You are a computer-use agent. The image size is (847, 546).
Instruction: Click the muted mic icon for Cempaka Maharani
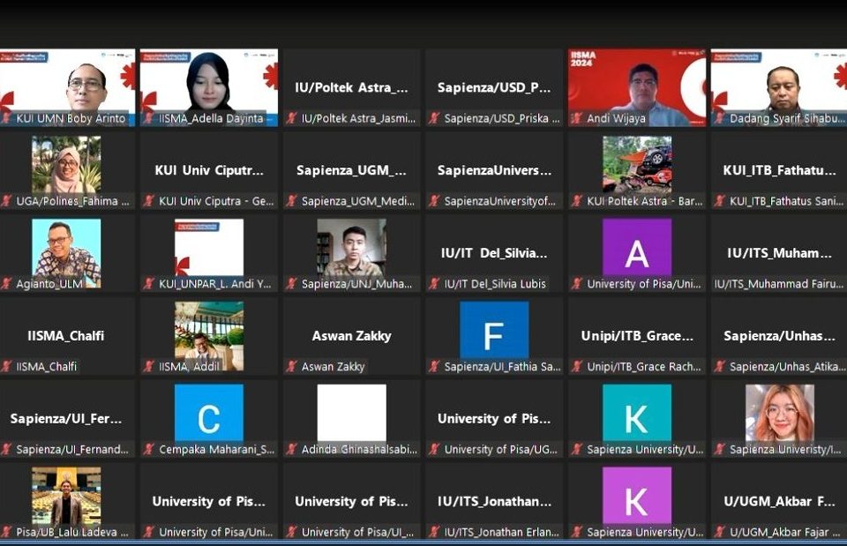click(x=149, y=450)
